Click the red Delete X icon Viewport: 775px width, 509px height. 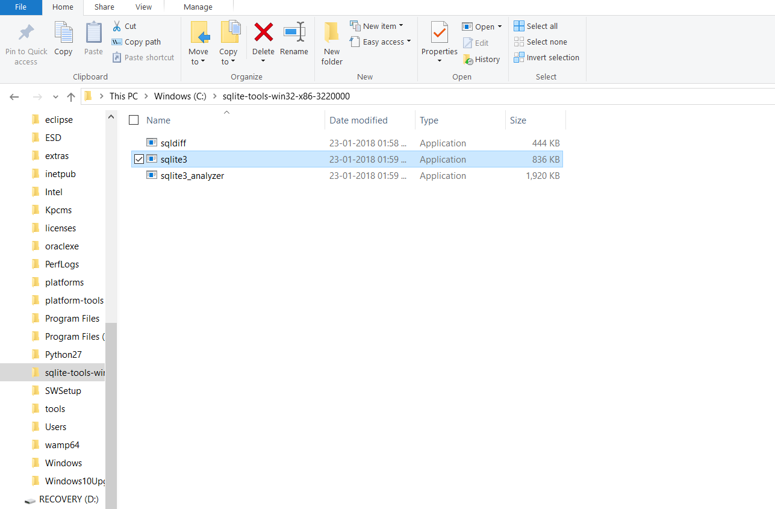(263, 32)
